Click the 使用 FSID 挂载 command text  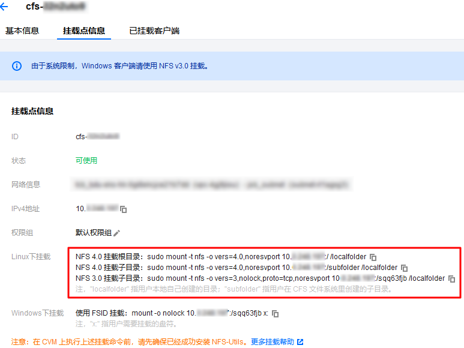pyautogui.click(x=173, y=313)
